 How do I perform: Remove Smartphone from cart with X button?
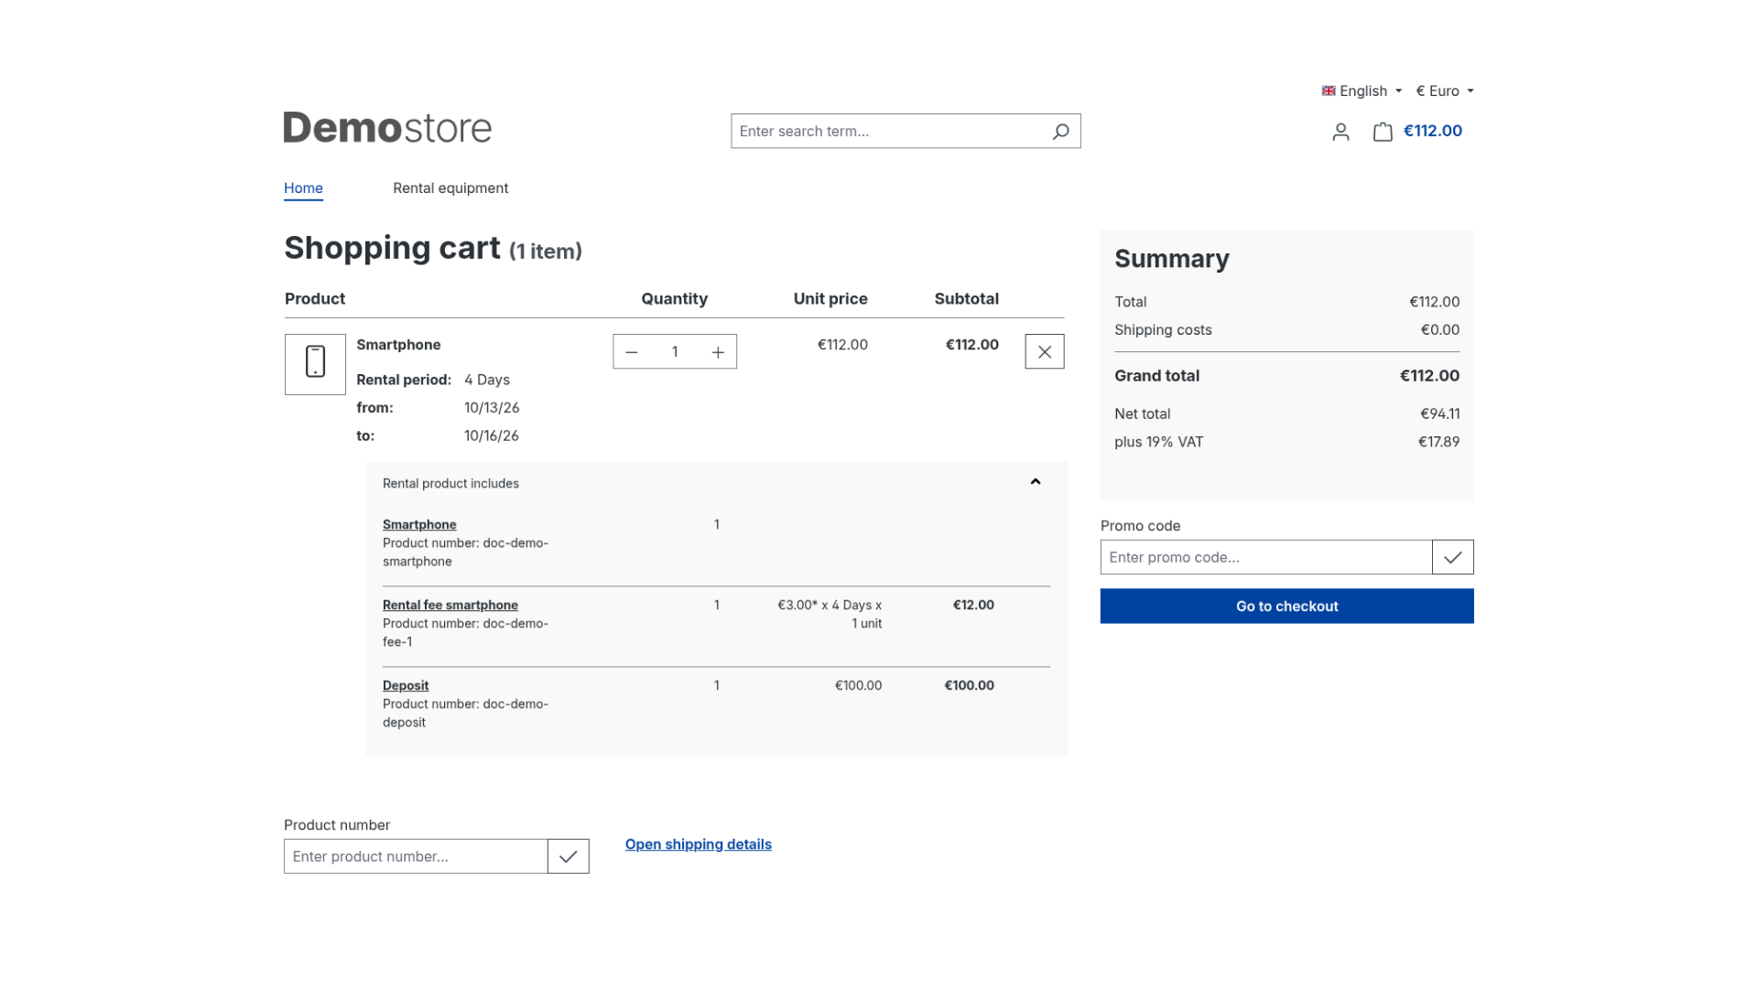tap(1045, 352)
